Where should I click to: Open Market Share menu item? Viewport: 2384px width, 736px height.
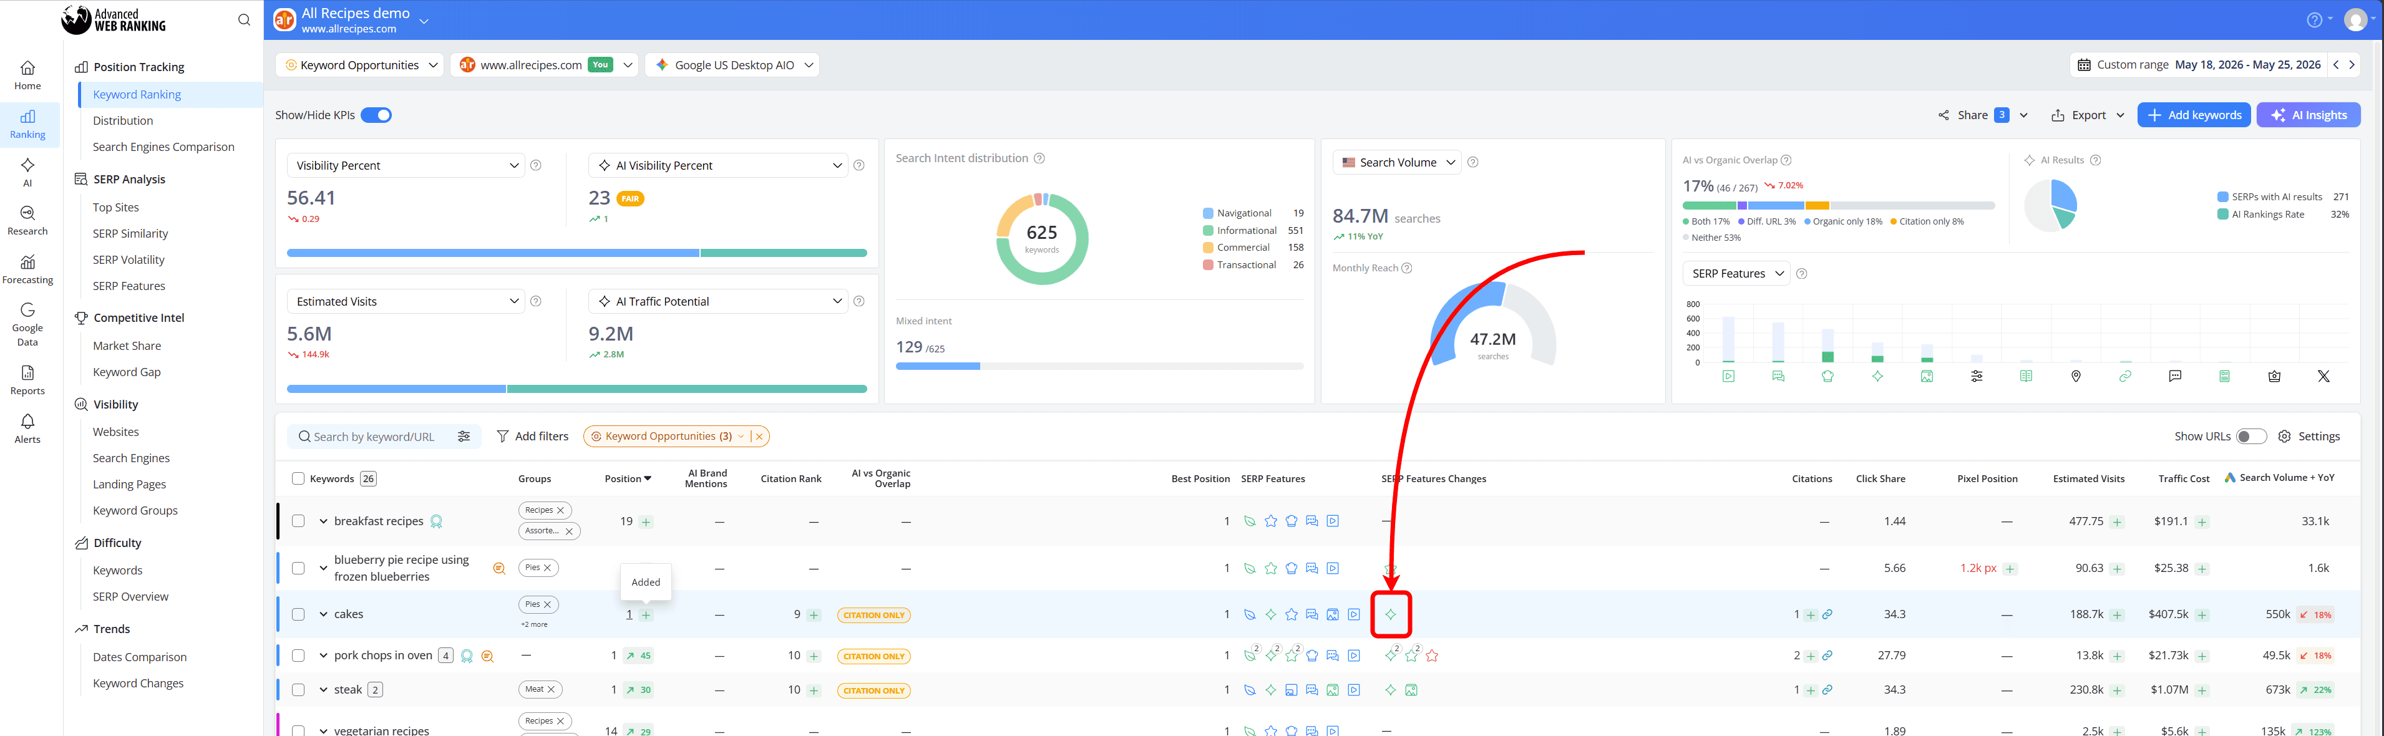[x=127, y=346]
